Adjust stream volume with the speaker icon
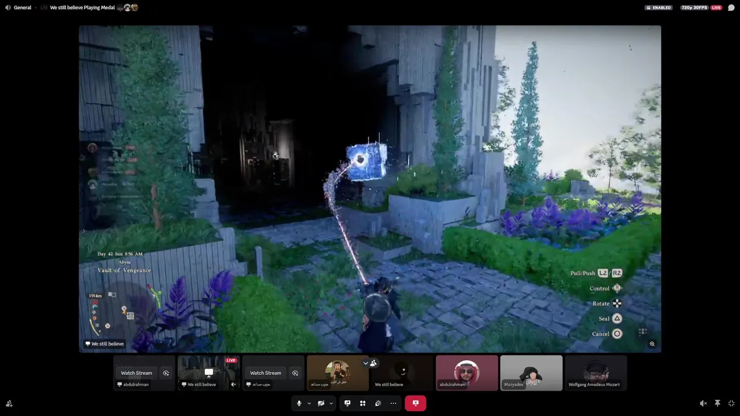Screen dimensions: 740x416 (703, 403)
